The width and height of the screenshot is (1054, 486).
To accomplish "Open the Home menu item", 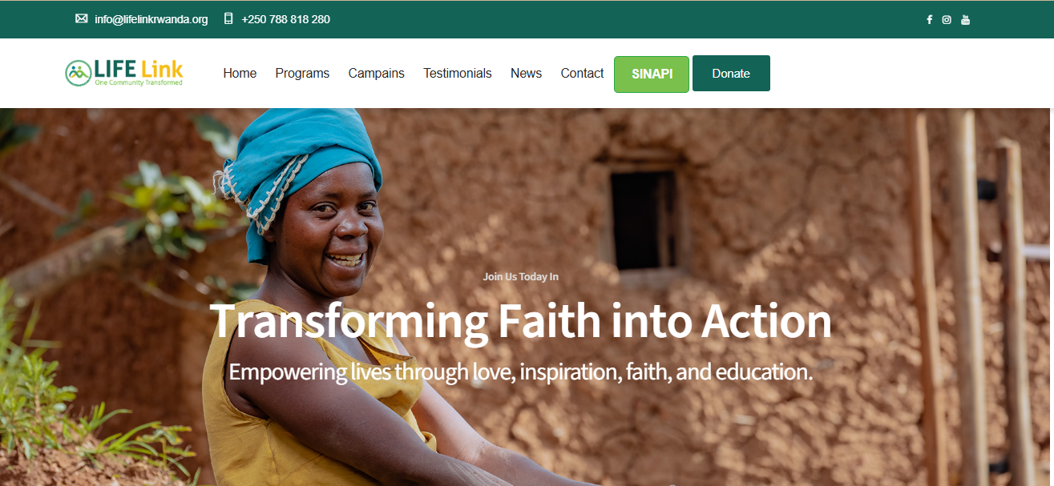I will point(240,73).
